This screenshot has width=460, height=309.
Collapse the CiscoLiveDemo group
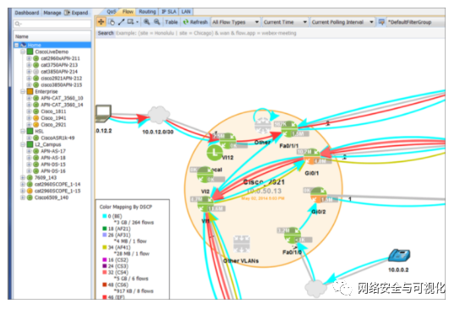[23, 51]
